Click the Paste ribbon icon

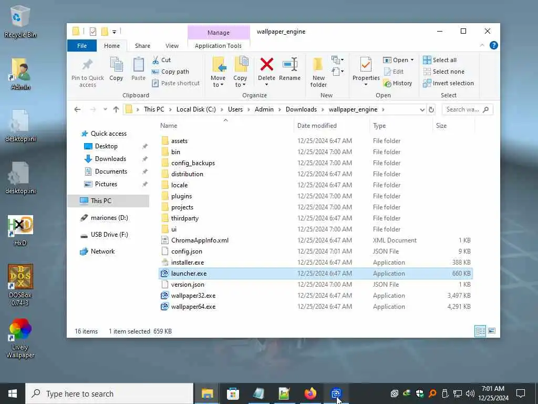click(x=138, y=65)
